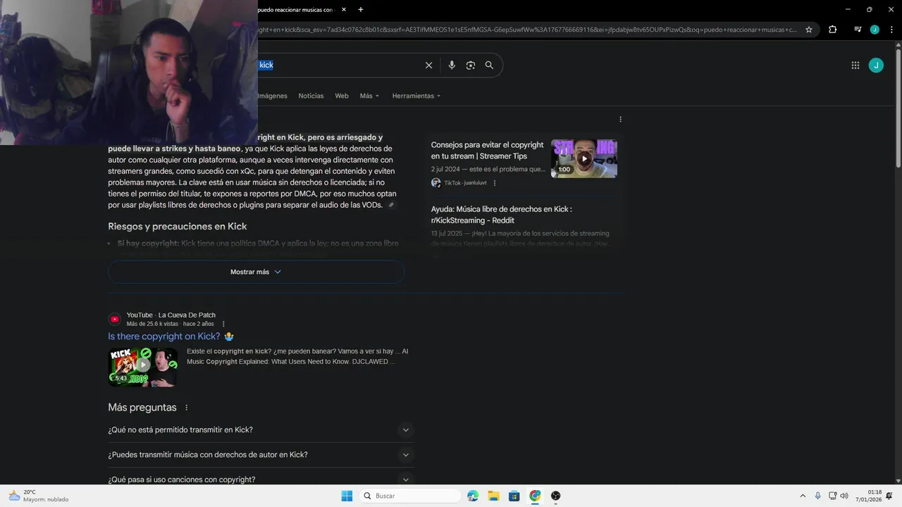902x507 pixels.
Task: Show hidden system tray icons
Action: [803, 496]
